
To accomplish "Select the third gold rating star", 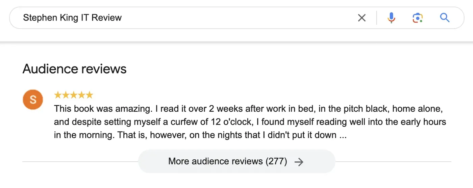I will tap(73, 95).
